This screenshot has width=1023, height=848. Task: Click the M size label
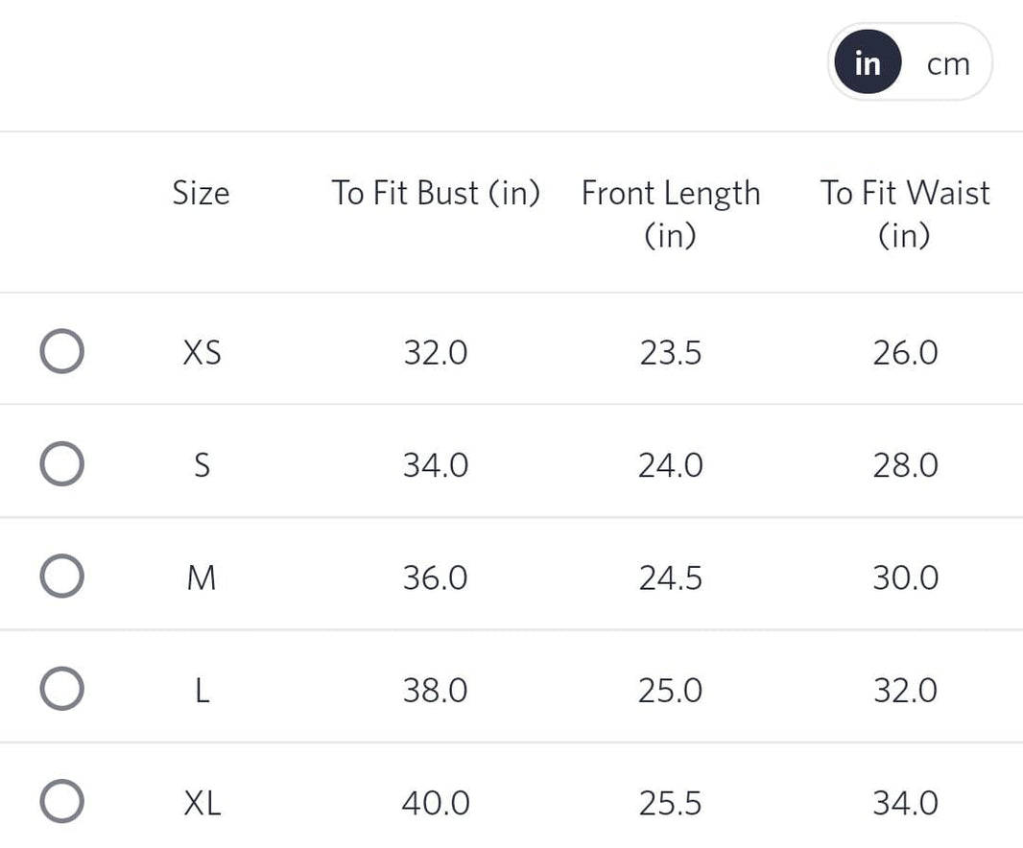[x=202, y=577]
